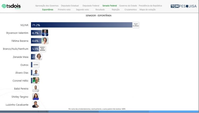Click the tsdois logo
This screenshot has height=113, width=199.
[x=11, y=6]
